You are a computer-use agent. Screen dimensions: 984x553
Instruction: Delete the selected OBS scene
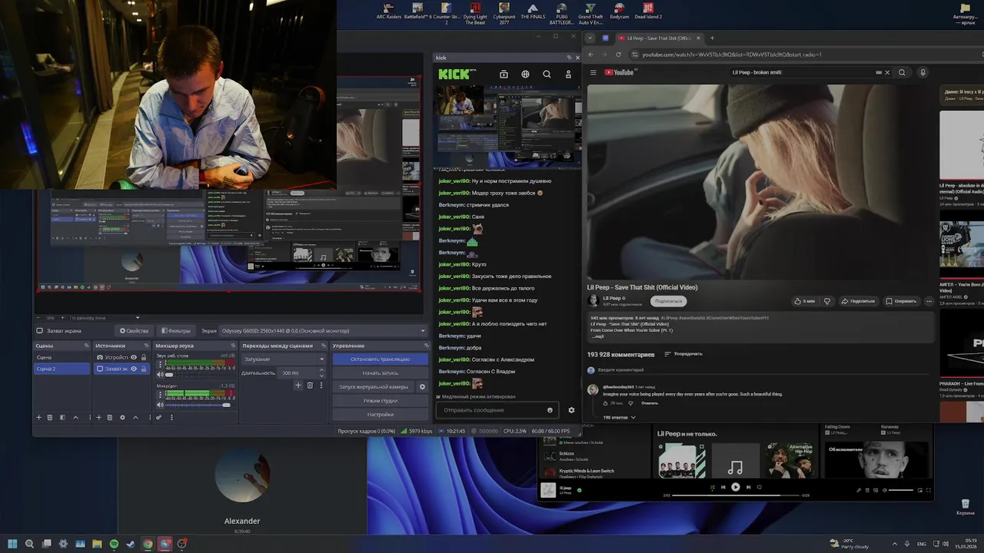(50, 418)
